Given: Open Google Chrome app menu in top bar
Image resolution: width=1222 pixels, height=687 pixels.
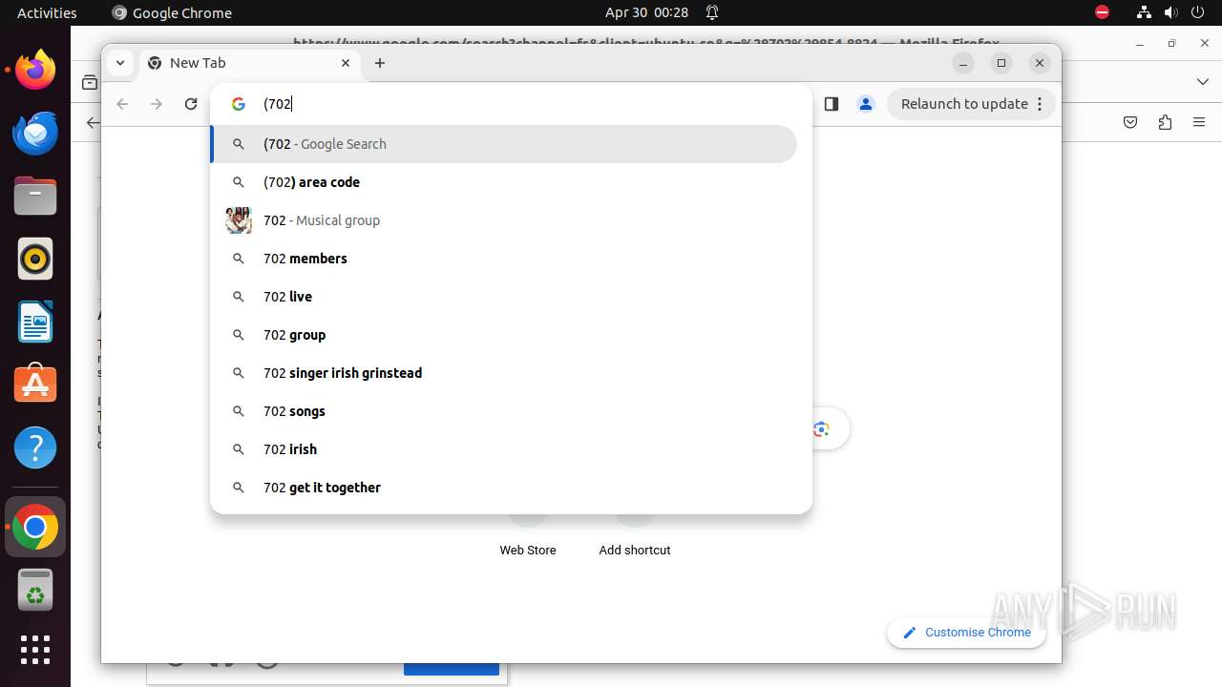Looking at the screenshot, I should [x=172, y=12].
